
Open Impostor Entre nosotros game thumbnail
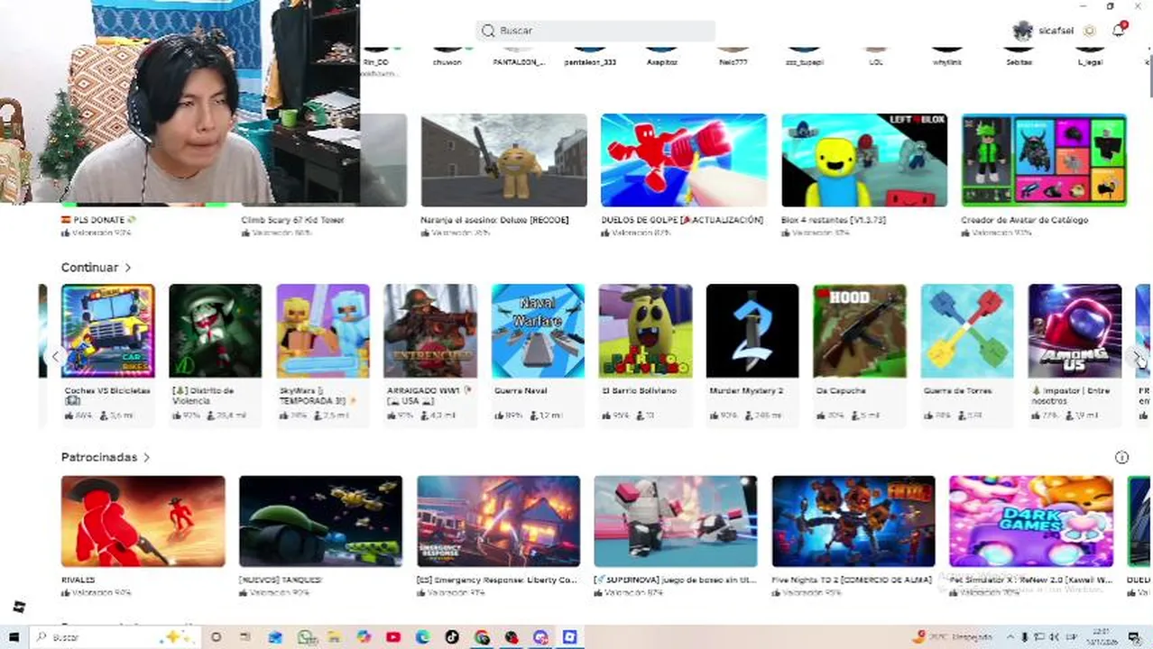pyautogui.click(x=1075, y=331)
